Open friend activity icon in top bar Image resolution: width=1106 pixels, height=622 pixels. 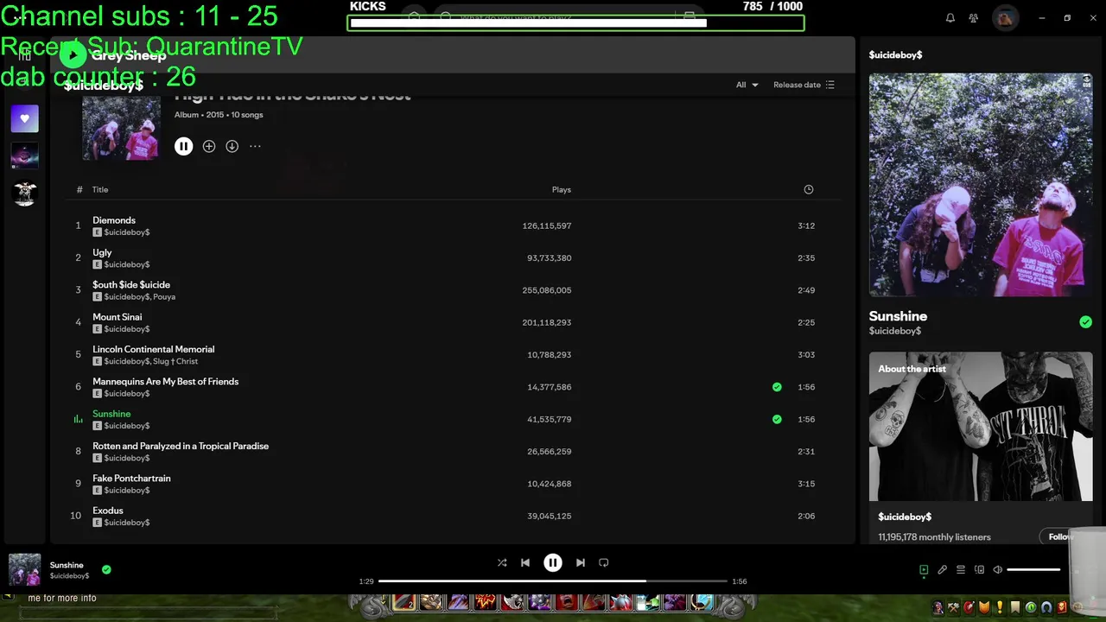pos(974,17)
